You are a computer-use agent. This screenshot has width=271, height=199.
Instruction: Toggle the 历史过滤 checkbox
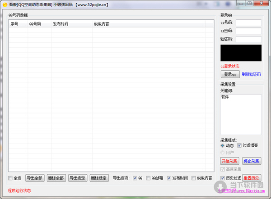click(x=223, y=178)
